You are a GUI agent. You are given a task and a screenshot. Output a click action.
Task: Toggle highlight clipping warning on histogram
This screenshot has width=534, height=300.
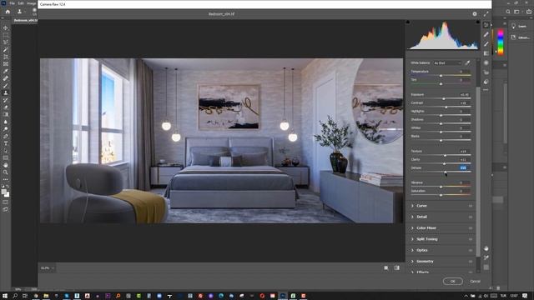(478, 22)
